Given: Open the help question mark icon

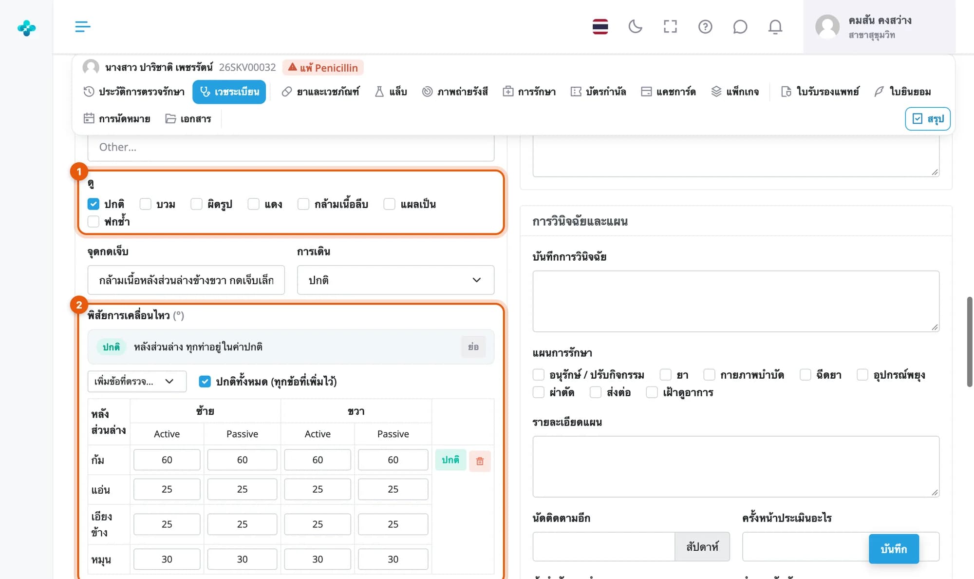Looking at the screenshot, I should coord(705,26).
